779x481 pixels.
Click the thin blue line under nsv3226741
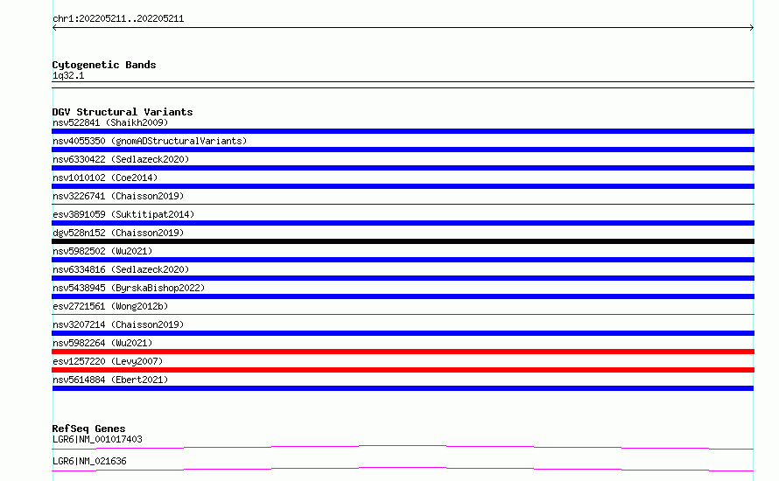[403, 204]
